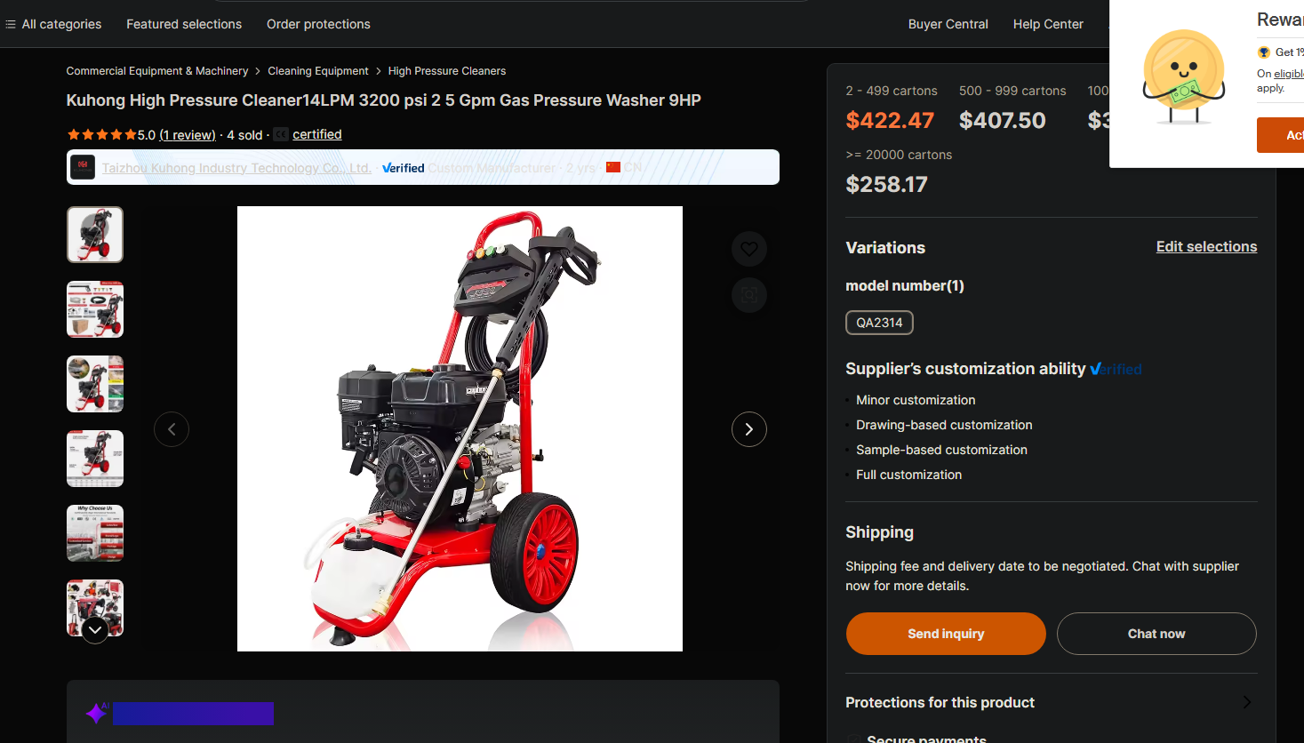Expand Protections for this product chevron

coord(1247,702)
